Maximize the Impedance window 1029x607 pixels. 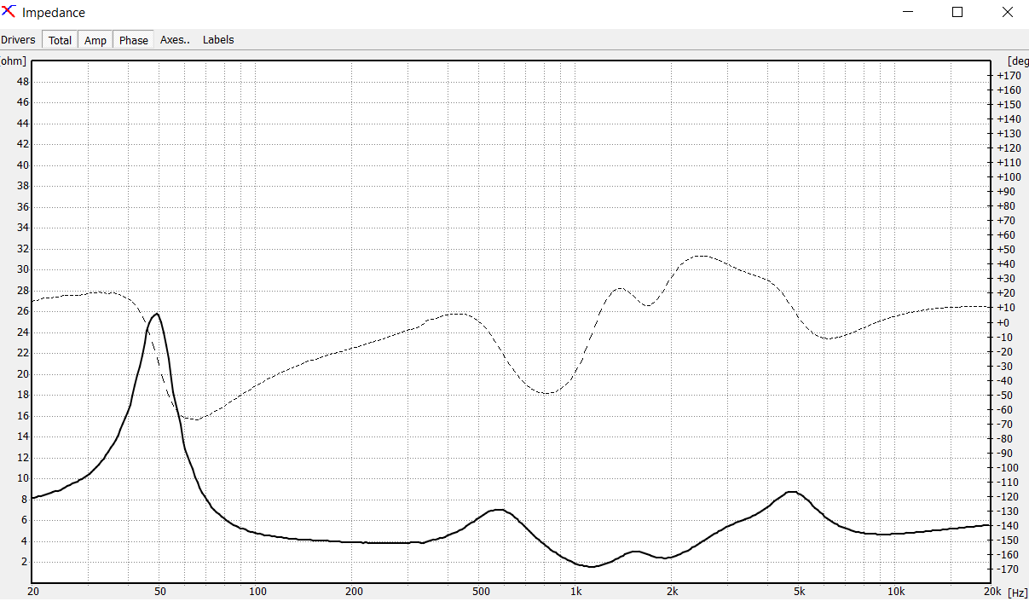click(x=957, y=12)
